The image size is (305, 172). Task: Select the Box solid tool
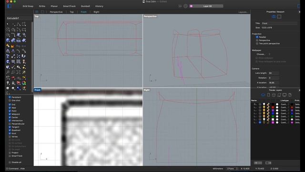pos(8,40)
